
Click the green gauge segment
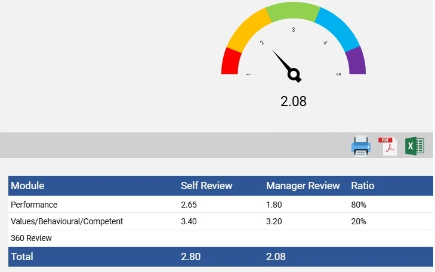(292, 12)
